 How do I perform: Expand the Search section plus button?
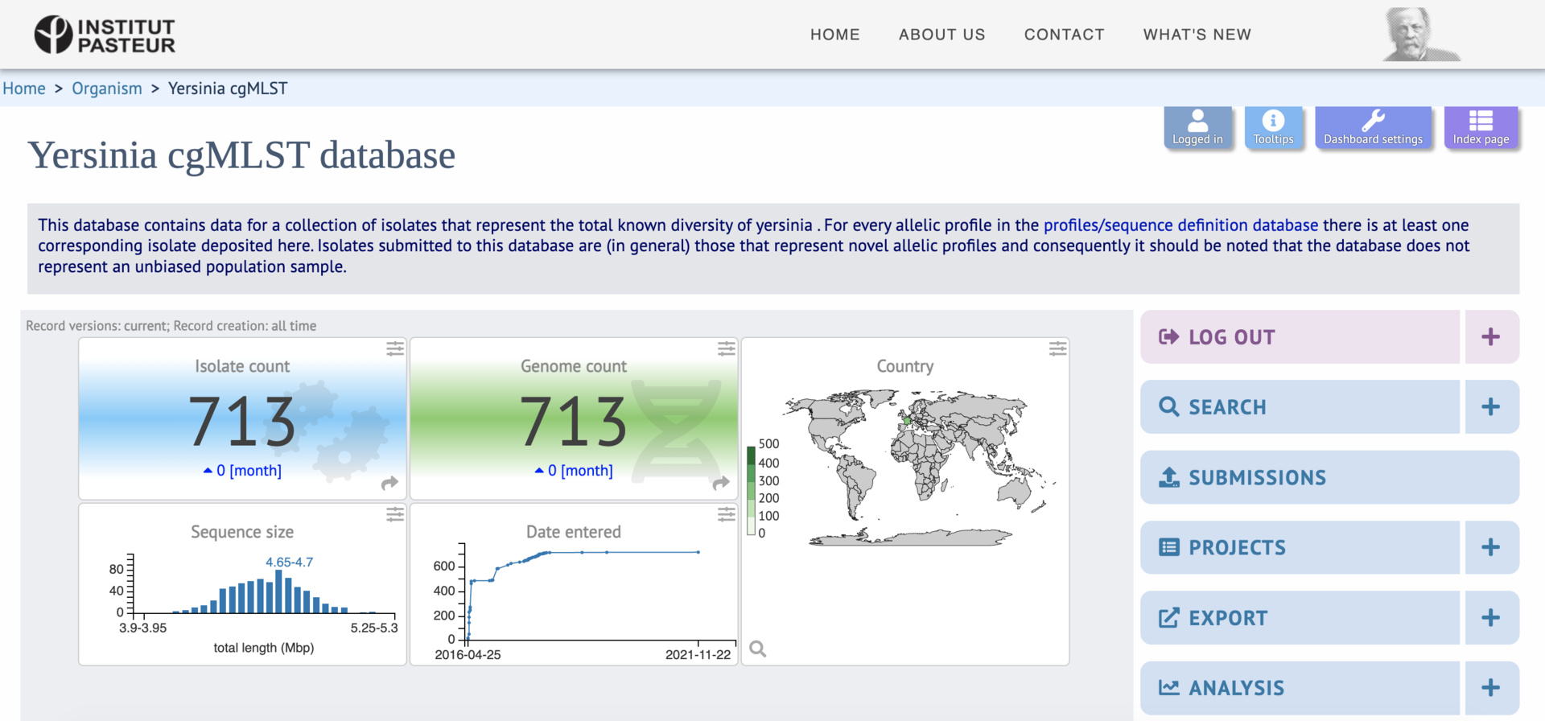pyautogui.click(x=1491, y=407)
